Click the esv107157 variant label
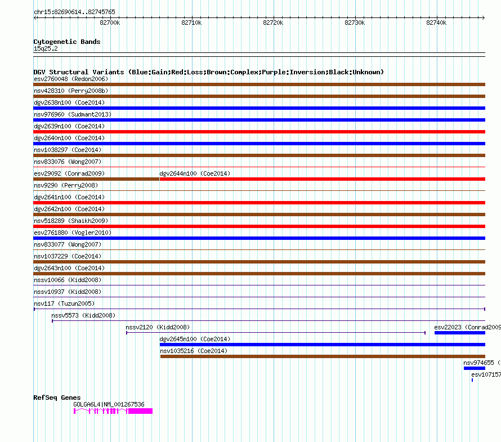 (x=486, y=374)
